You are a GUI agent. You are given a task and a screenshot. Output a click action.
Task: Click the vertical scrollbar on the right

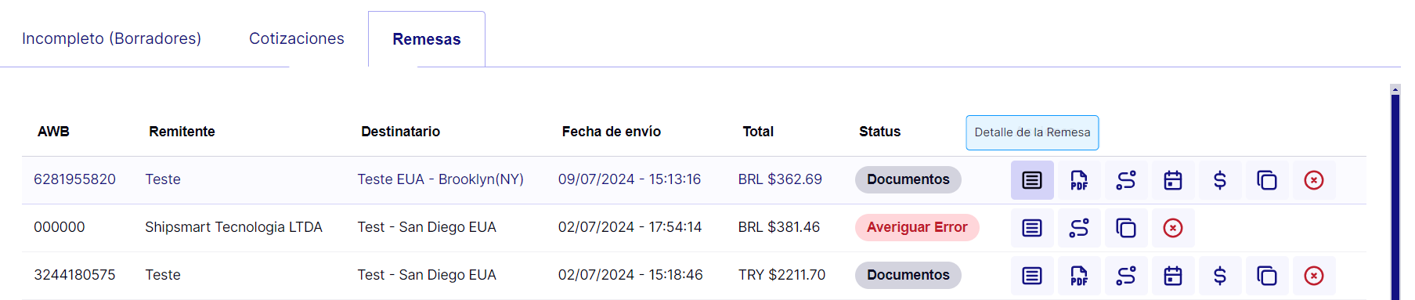coord(1395,192)
